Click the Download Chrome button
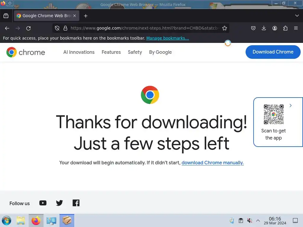 point(273,52)
